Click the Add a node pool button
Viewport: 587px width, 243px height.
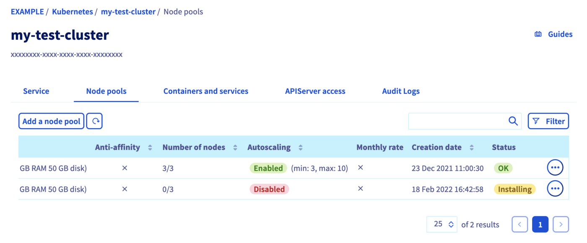coord(51,121)
